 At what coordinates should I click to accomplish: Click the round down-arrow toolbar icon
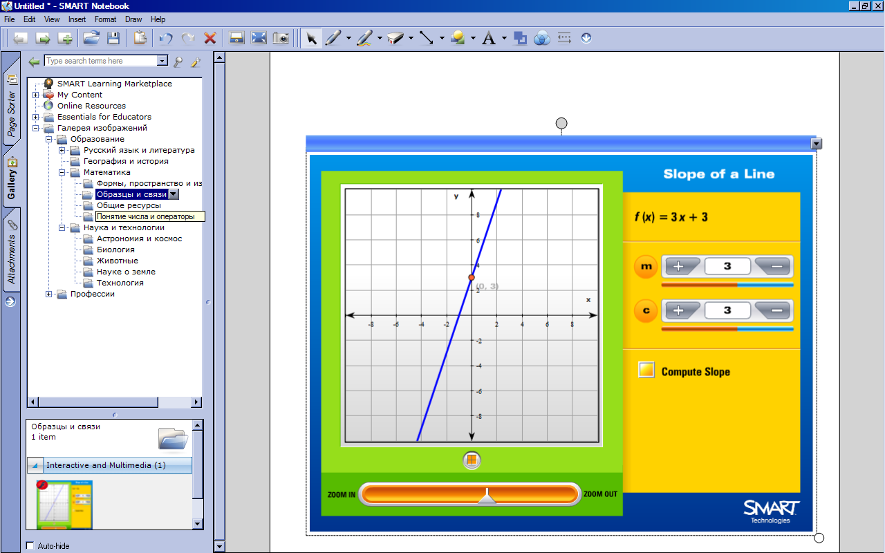[x=586, y=38]
